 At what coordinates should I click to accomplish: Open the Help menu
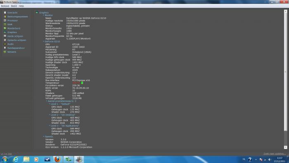(x=21, y=6)
